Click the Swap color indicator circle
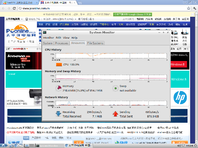Viewport: 198px width, 148px height. (x=115, y=88)
